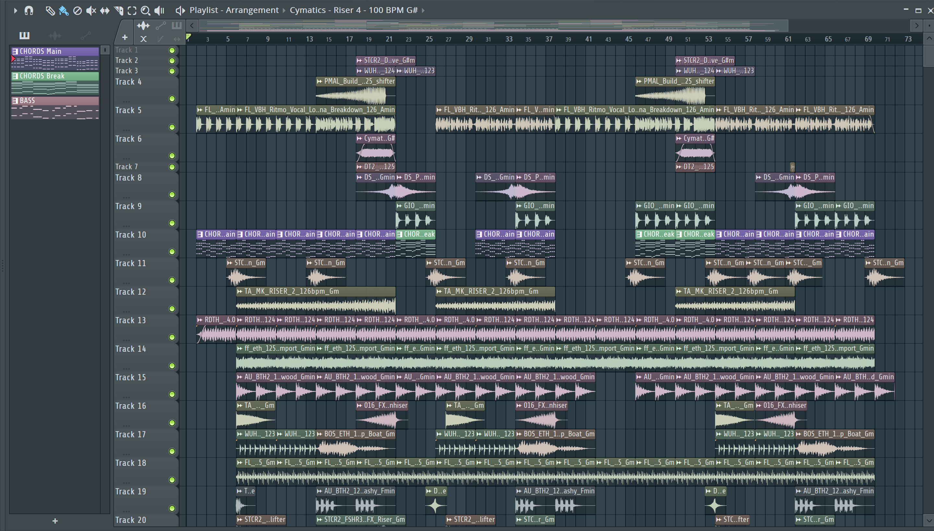Open Track 4 options ellipsis
This screenshot has width=934, height=531.
point(126,101)
